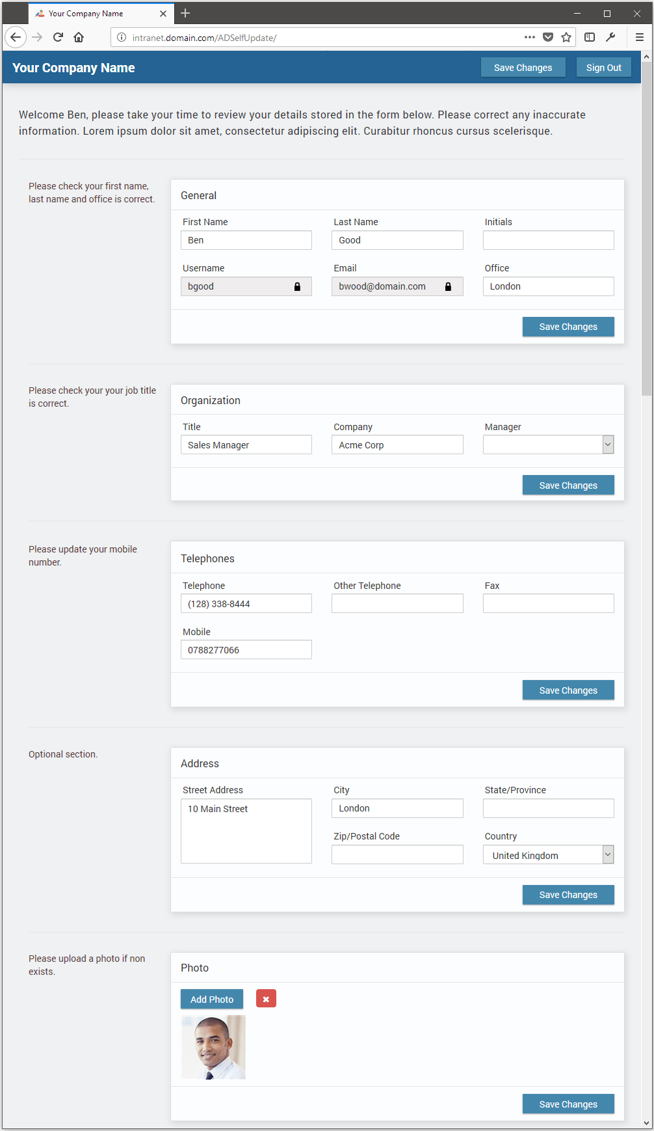Click the lock icon in Email field
This screenshot has height=1131, width=654.
[448, 286]
